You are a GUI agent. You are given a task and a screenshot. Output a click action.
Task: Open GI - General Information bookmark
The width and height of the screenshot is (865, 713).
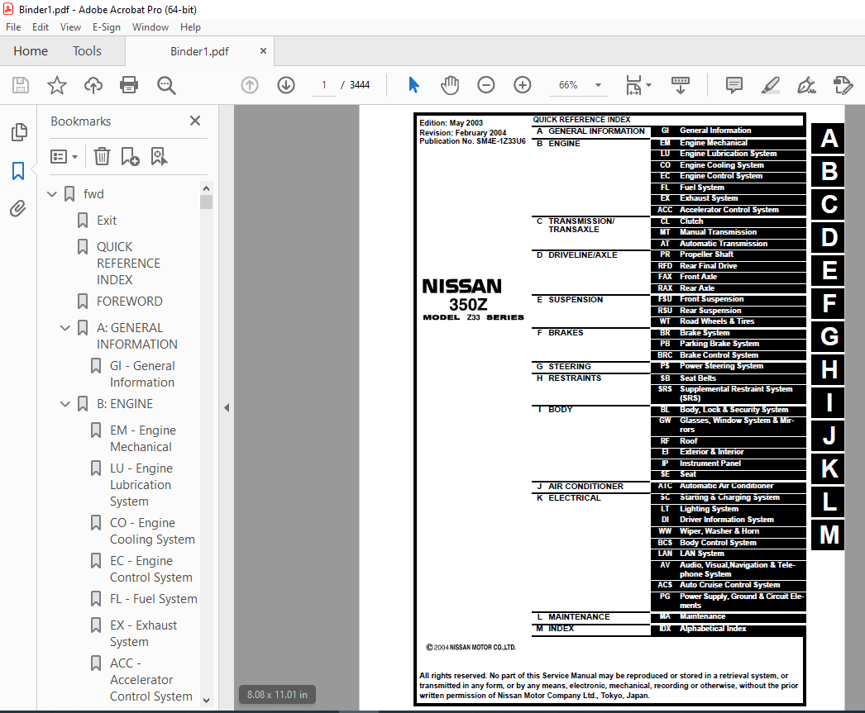(x=142, y=374)
